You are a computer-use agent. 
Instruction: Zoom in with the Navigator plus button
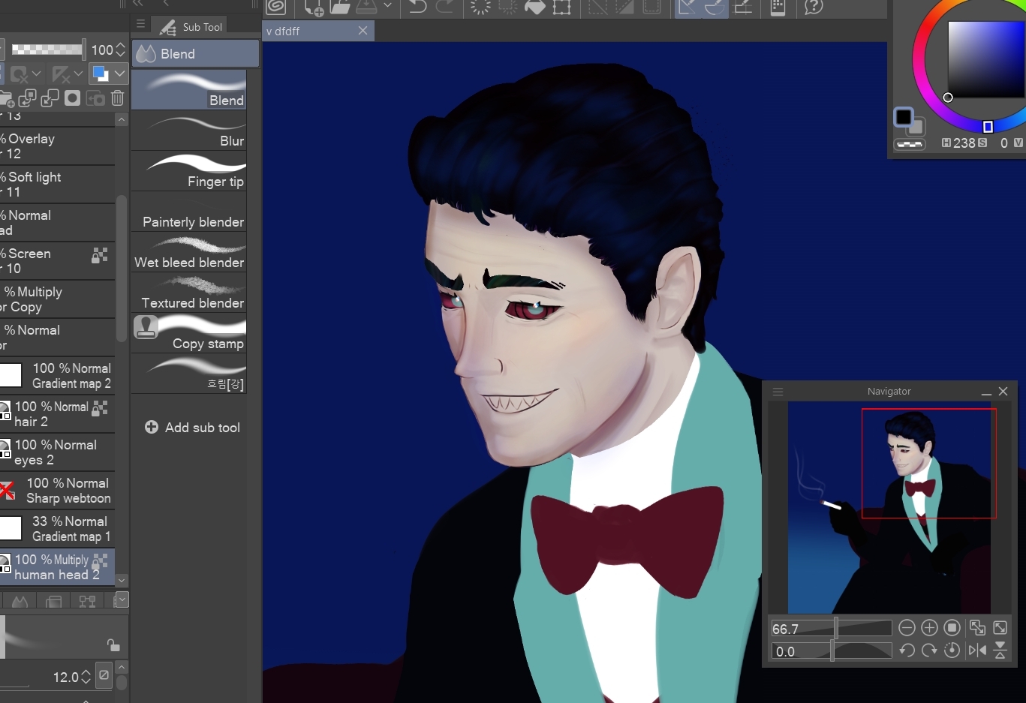point(929,628)
